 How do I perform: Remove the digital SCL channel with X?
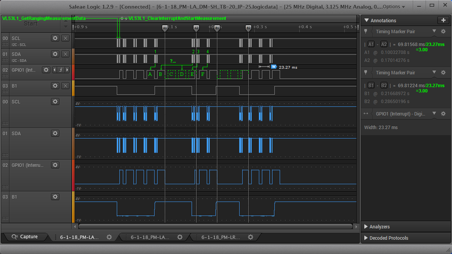tap(66, 38)
